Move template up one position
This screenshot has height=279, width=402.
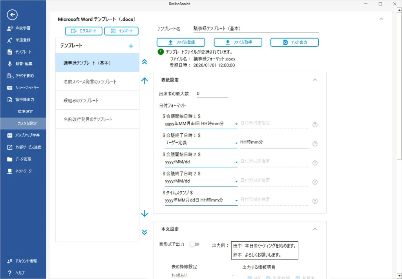coord(144,81)
